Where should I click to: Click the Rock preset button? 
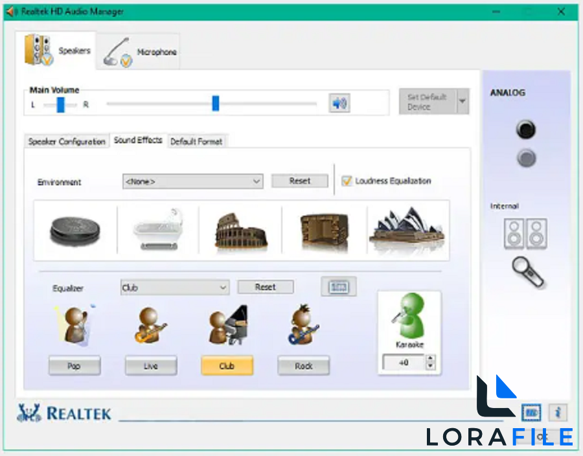[303, 365]
